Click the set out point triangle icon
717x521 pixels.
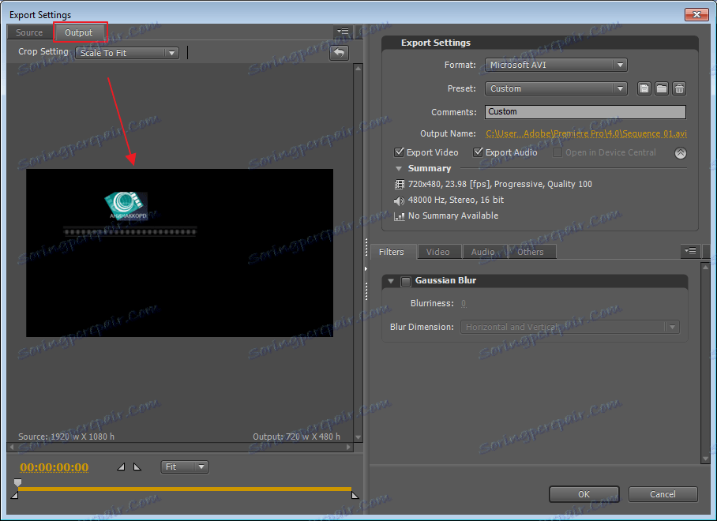(x=137, y=467)
